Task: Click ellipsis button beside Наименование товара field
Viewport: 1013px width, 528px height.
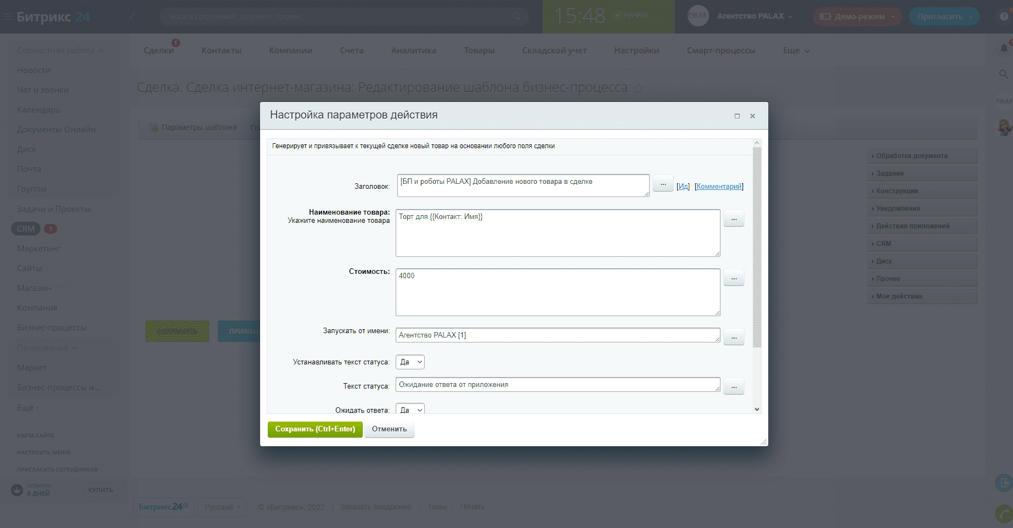Action: [734, 219]
